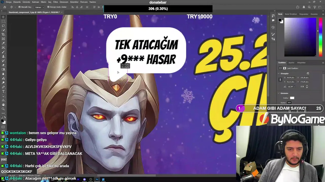Switch to Ayarlar tab

[291, 63]
